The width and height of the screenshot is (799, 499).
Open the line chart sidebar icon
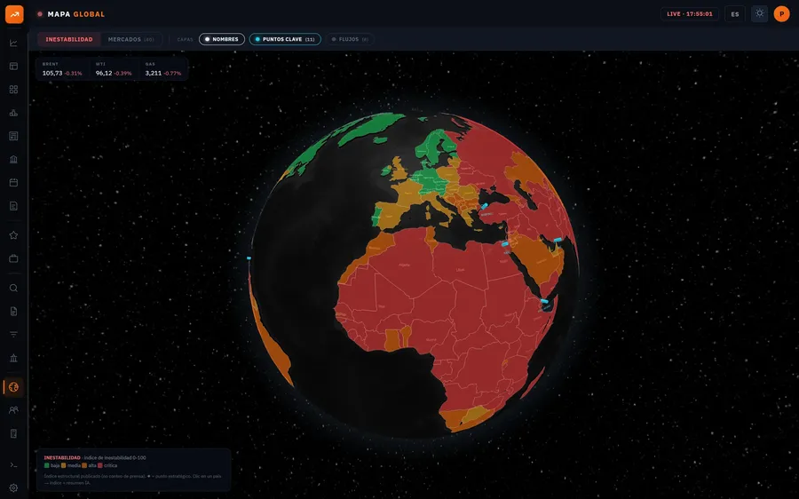pyautogui.click(x=13, y=43)
